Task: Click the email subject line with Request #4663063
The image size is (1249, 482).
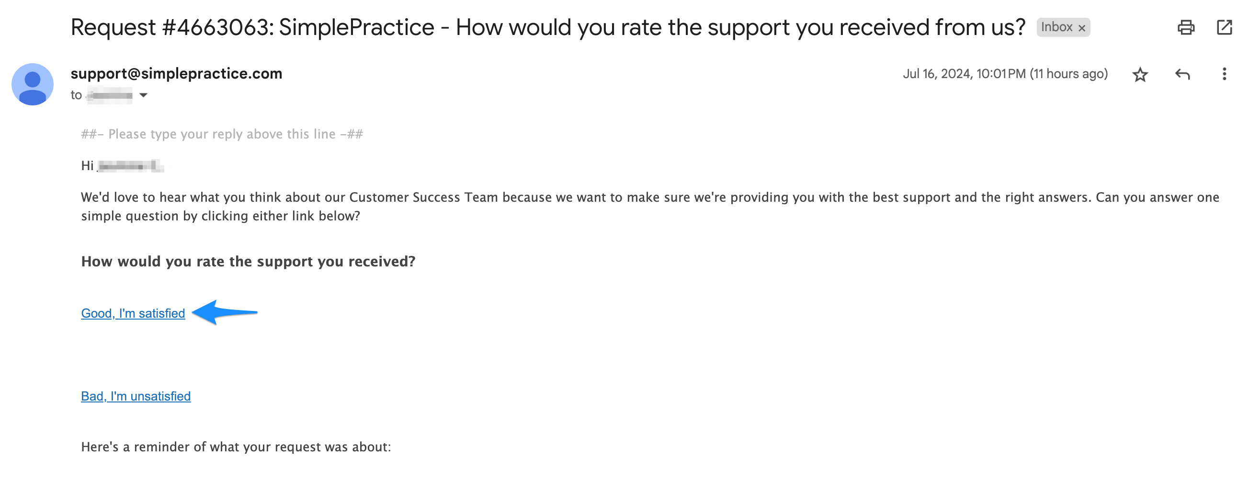Action: (x=548, y=27)
